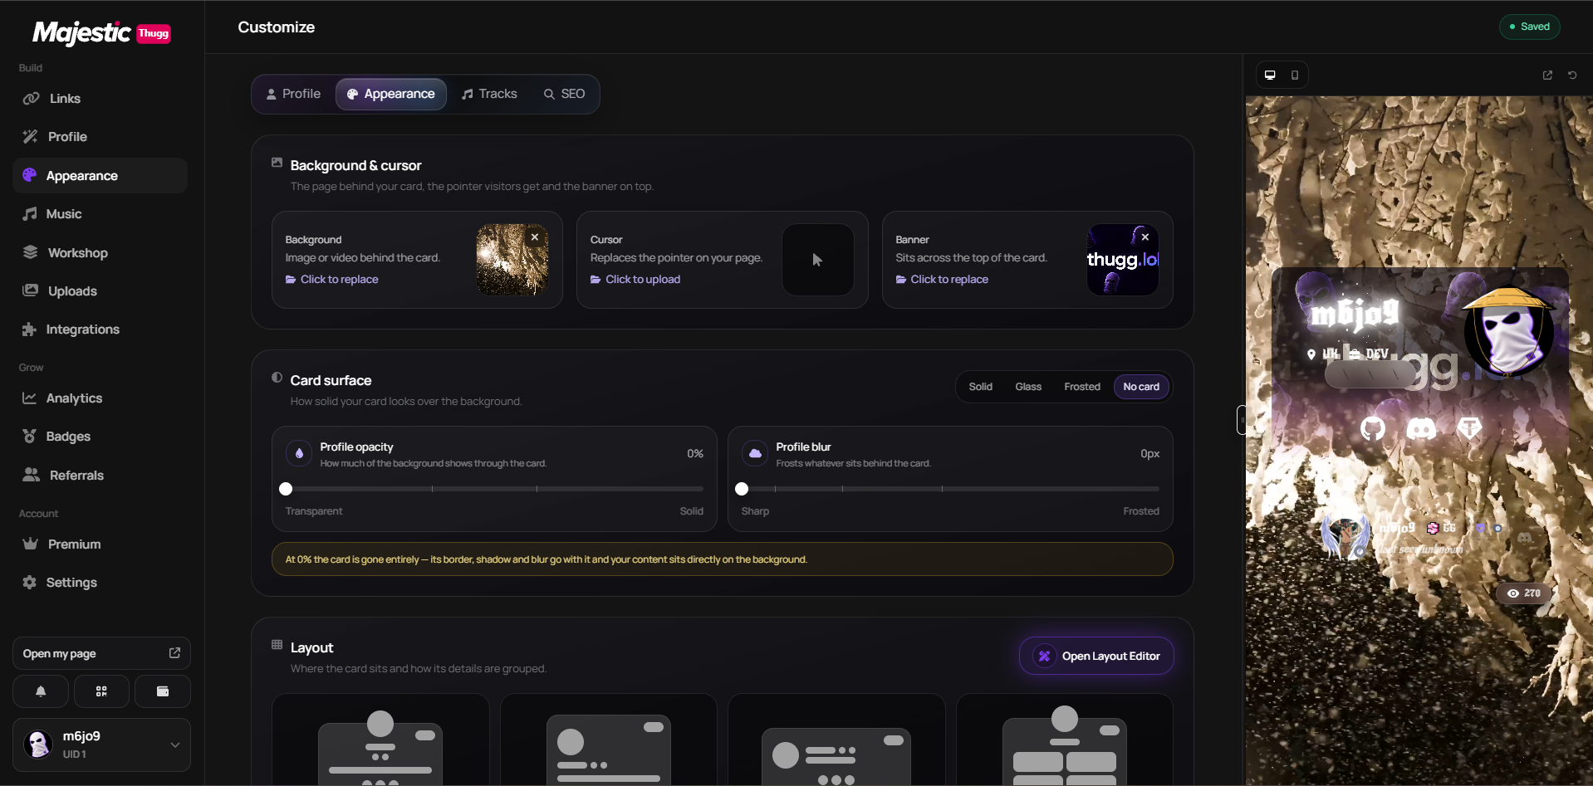Click the background image thumbnail
Screen dimensions: 1593x786
512,260
